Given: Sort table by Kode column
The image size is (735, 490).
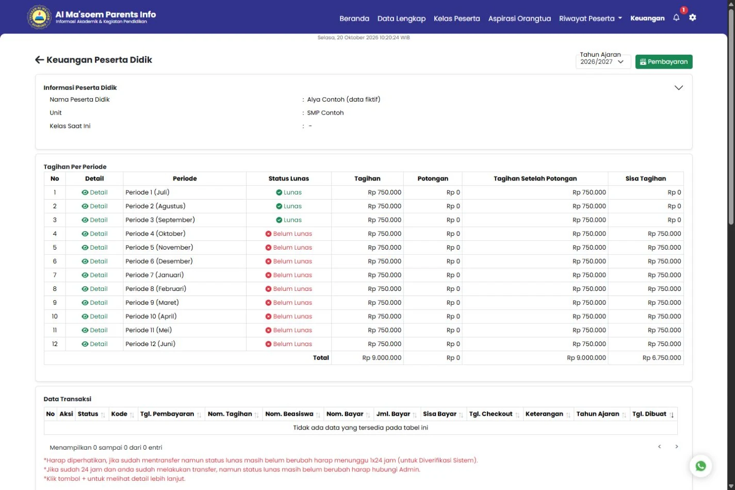Looking at the screenshot, I should [x=123, y=414].
